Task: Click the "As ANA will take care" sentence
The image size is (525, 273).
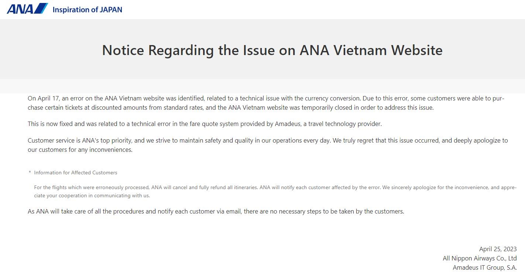Action: (216, 211)
